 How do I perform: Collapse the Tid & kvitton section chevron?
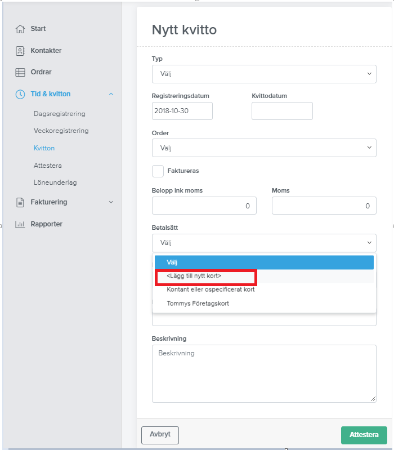coord(111,94)
